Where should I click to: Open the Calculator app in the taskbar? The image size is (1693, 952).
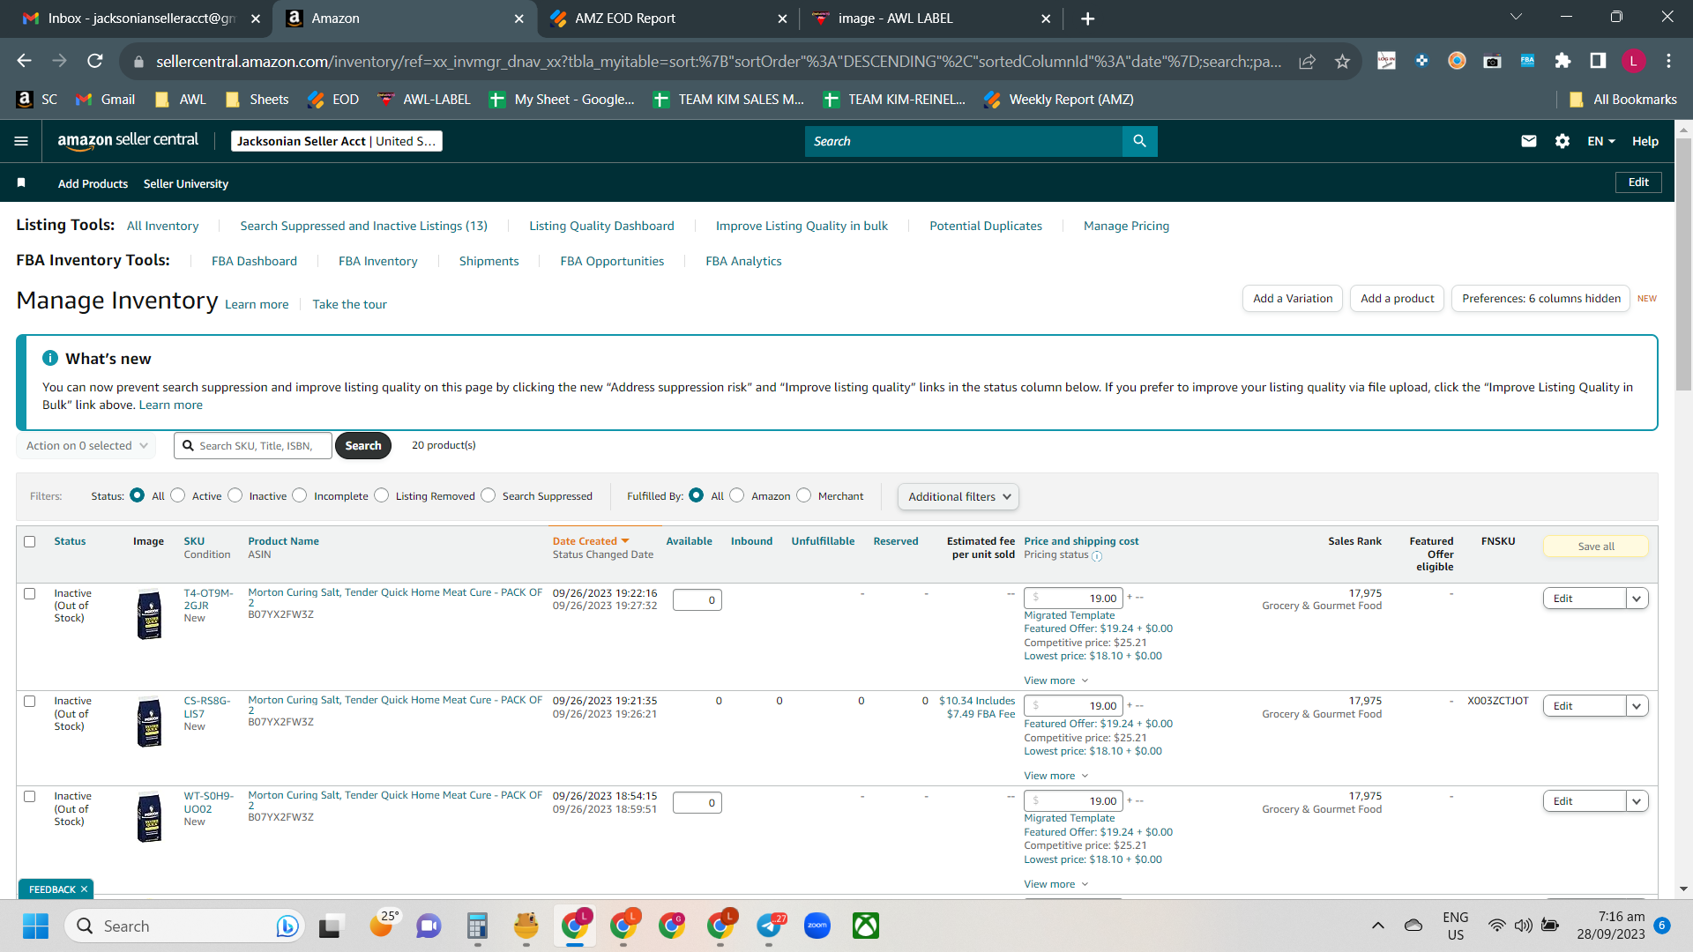478,926
